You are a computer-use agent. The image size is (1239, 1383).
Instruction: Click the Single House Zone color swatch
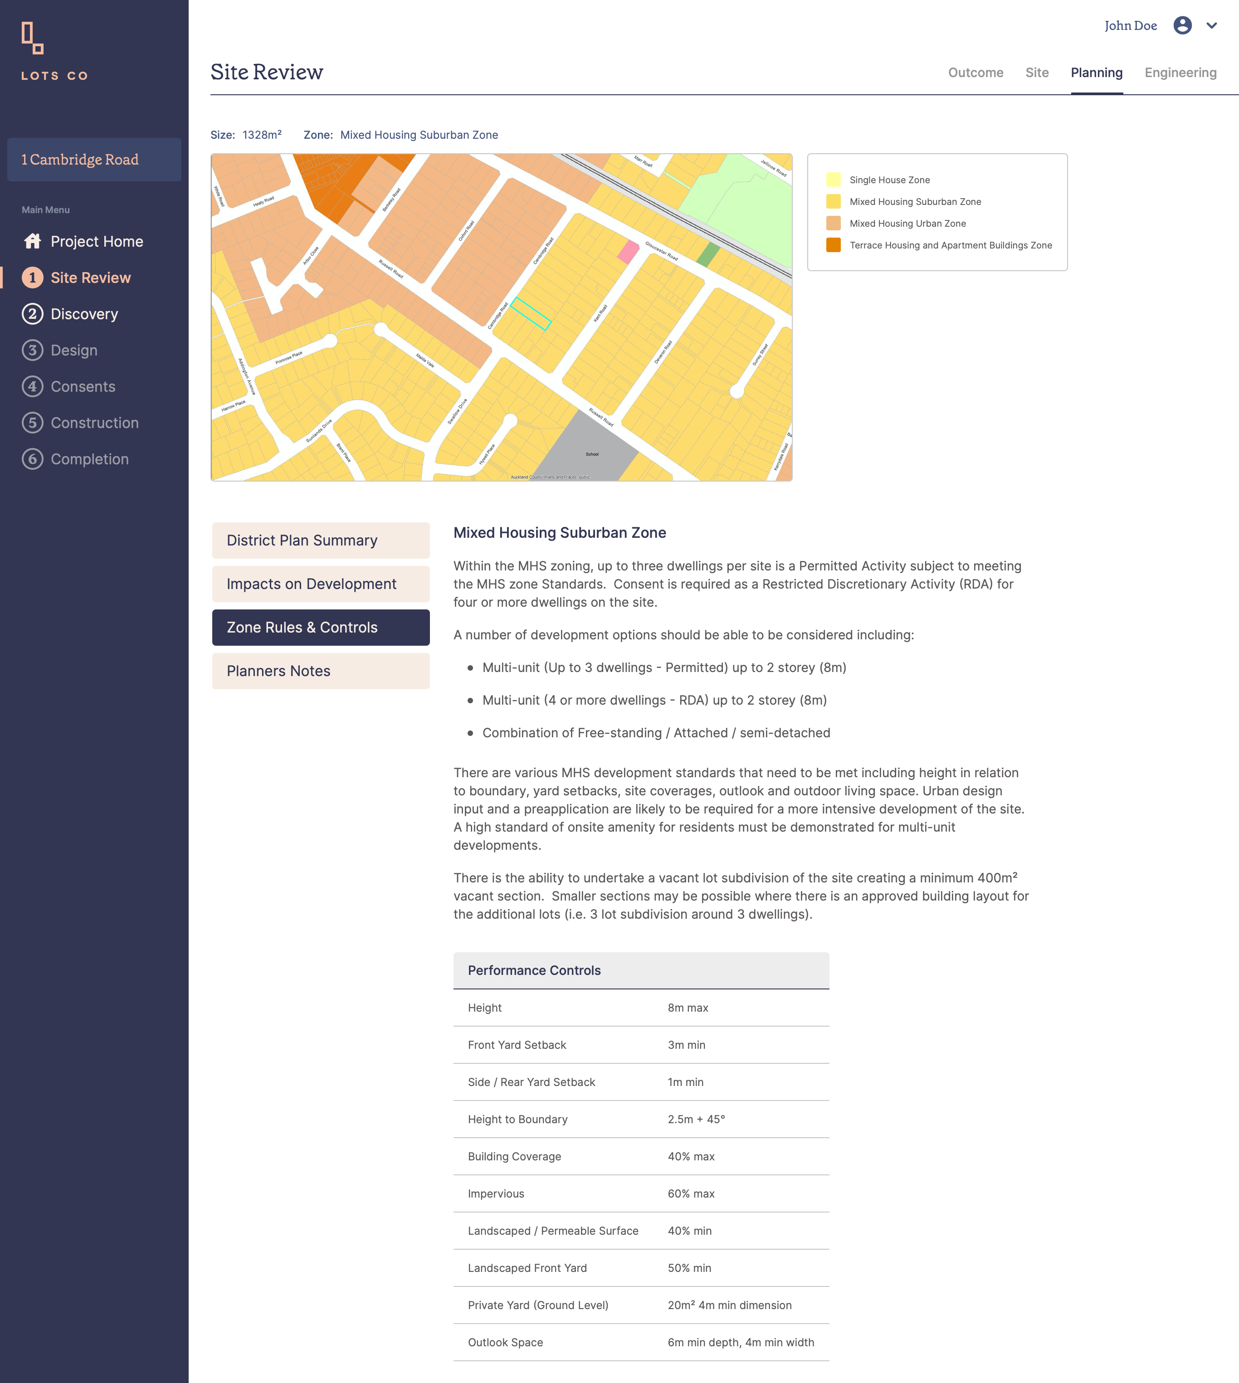pos(833,180)
